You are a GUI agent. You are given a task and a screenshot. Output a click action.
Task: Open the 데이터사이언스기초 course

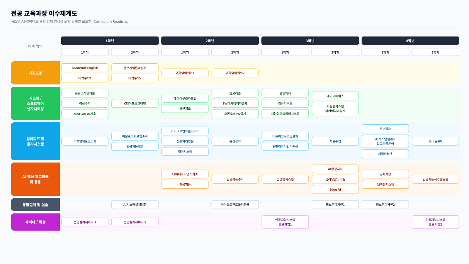(185, 174)
